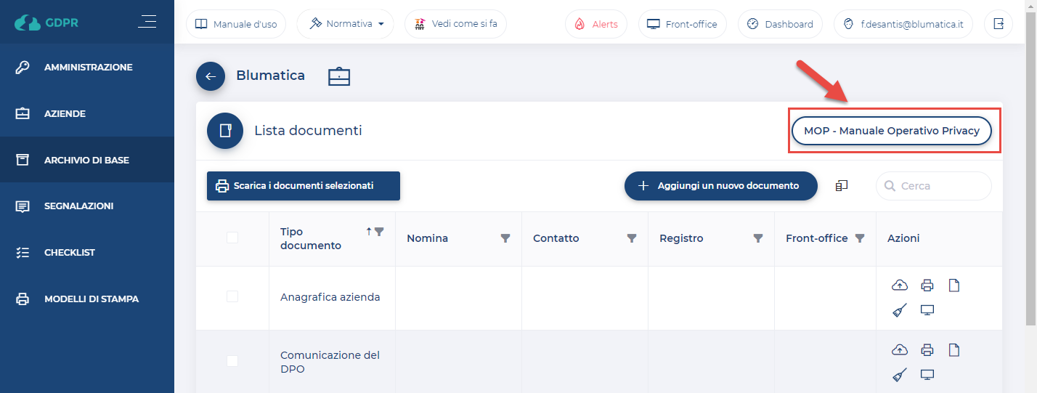Toggle the select-all checkbox in table header

click(232, 238)
